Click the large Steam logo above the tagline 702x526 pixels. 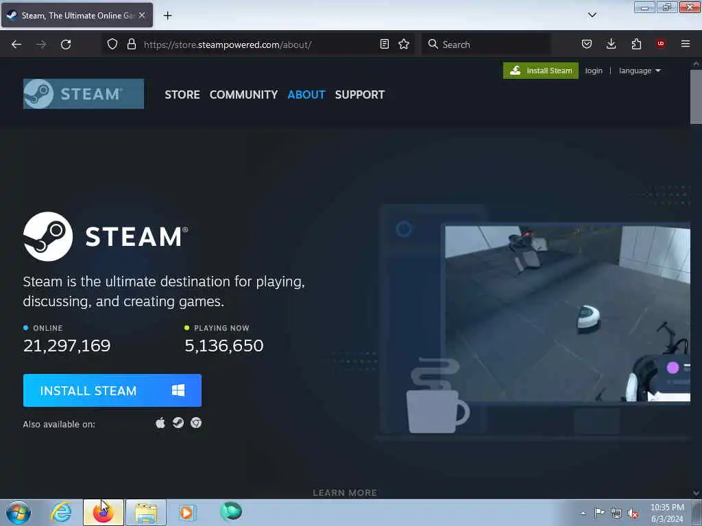point(106,236)
